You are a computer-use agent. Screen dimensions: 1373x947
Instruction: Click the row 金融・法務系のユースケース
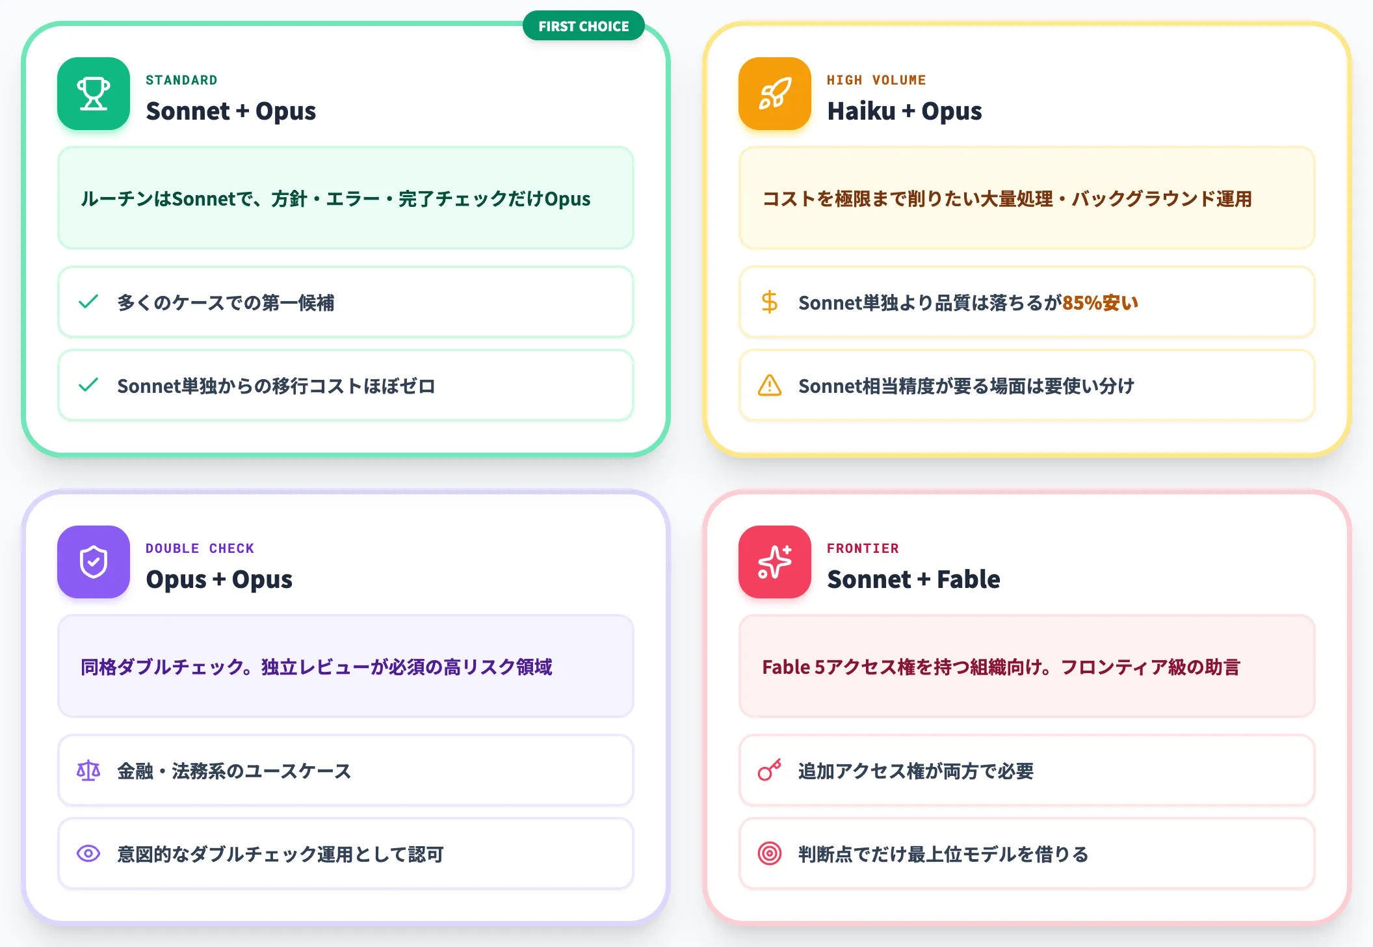[x=346, y=770]
